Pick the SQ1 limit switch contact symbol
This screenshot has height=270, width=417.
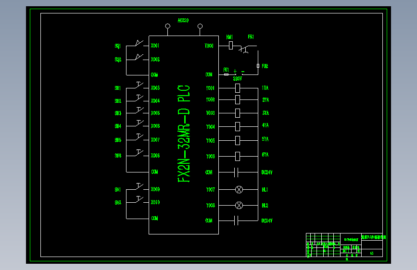pyautogui.click(x=139, y=43)
